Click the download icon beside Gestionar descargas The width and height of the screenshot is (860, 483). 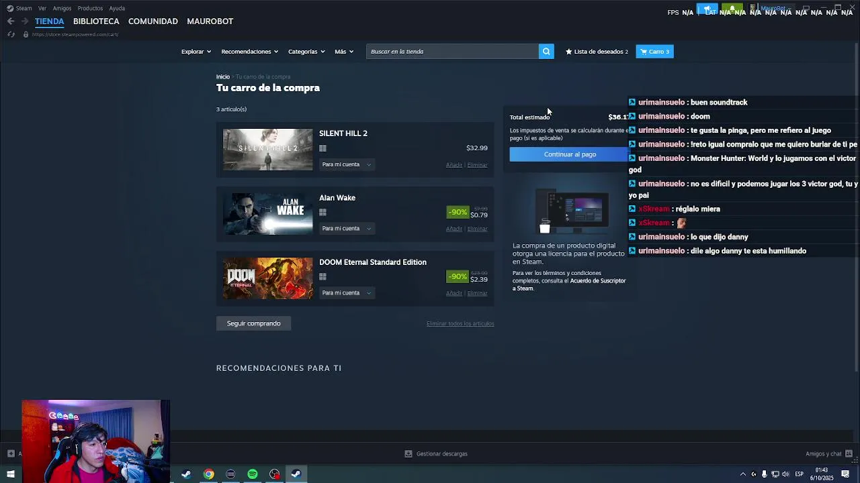coord(408,454)
